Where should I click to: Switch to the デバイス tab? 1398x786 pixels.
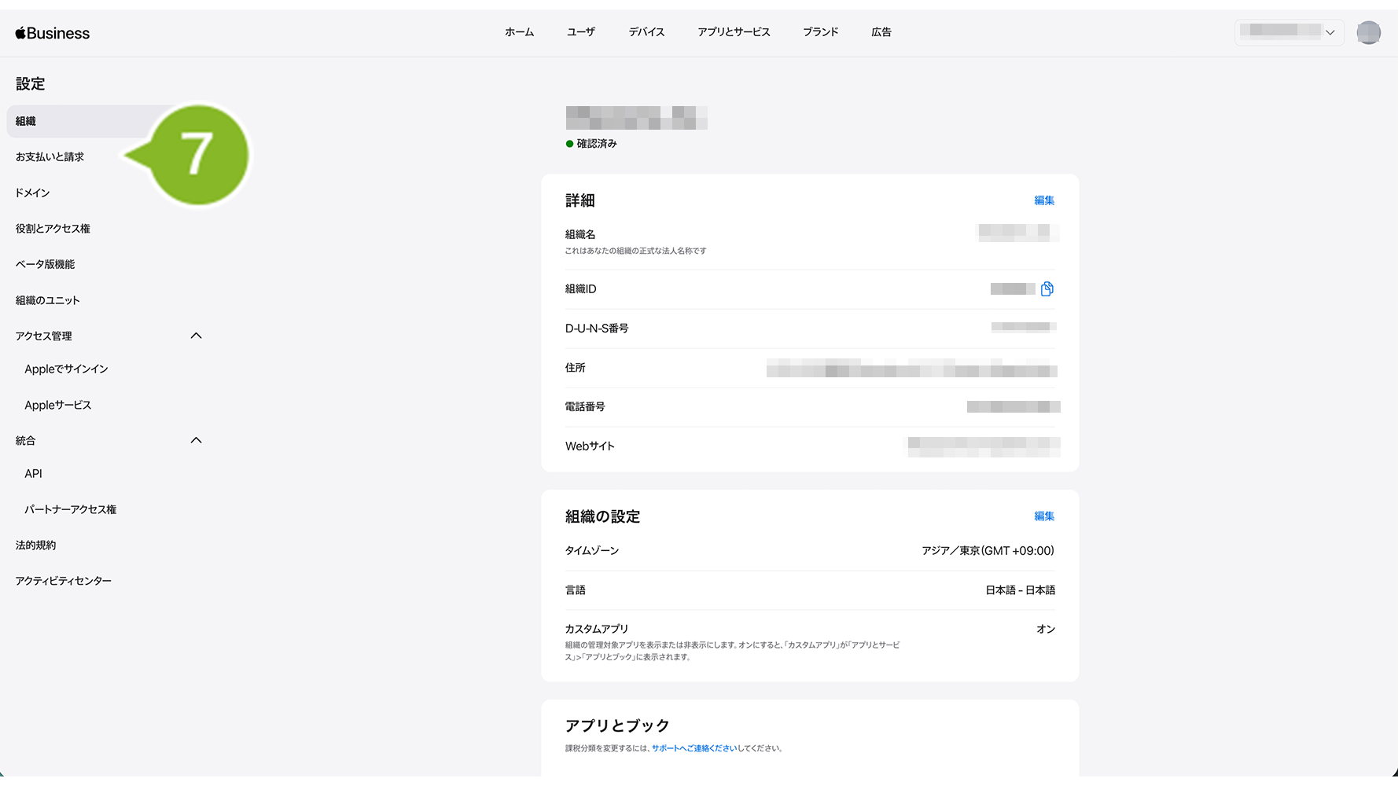(646, 32)
